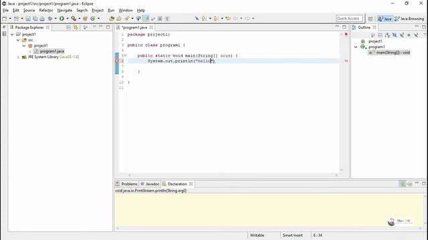The image size is (428, 240).
Task: Click the New Java Class green icon
Action: [x=93, y=19]
